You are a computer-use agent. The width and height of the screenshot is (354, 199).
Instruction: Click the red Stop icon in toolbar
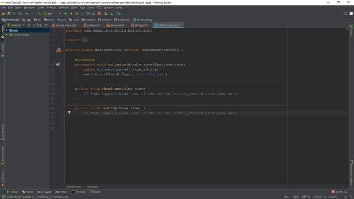pyautogui.click(x=99, y=14)
